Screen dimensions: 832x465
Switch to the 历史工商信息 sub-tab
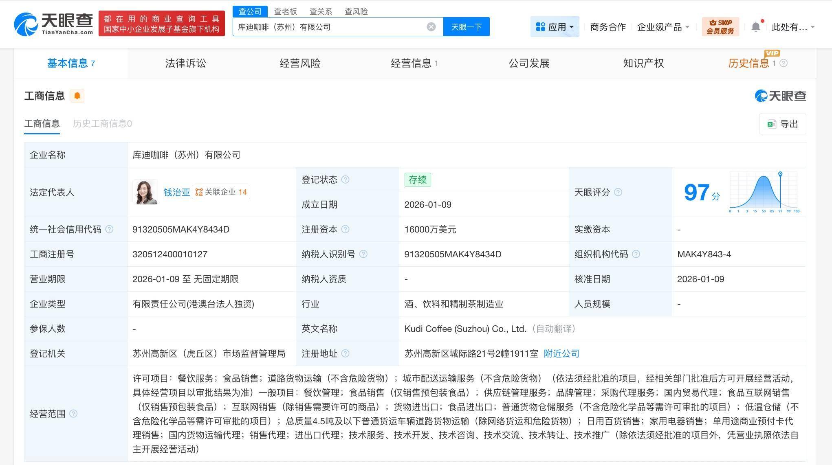pyautogui.click(x=102, y=123)
